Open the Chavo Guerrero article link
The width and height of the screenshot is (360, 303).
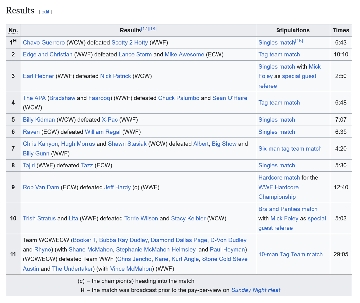pyautogui.click(x=44, y=43)
